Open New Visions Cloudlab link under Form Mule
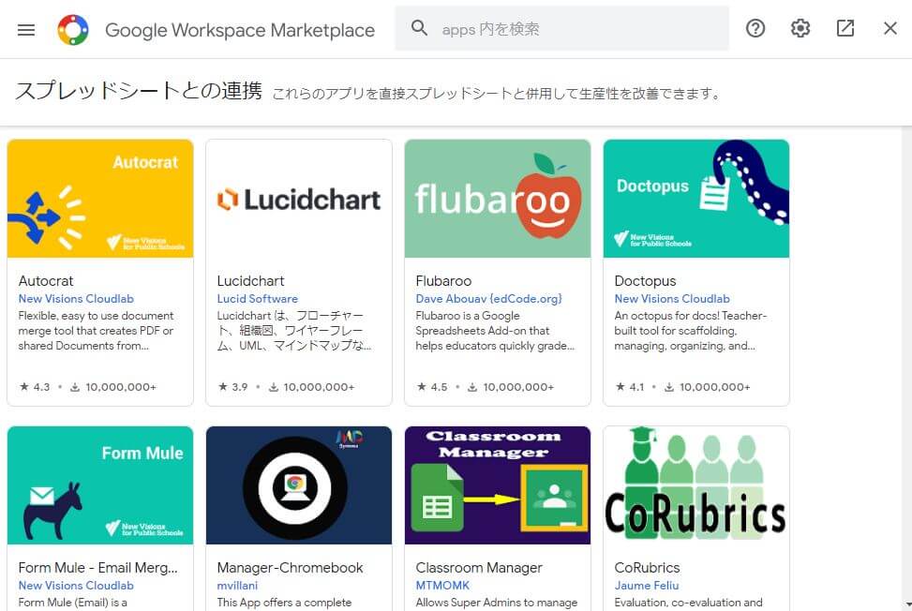The width and height of the screenshot is (912, 611). [76, 586]
